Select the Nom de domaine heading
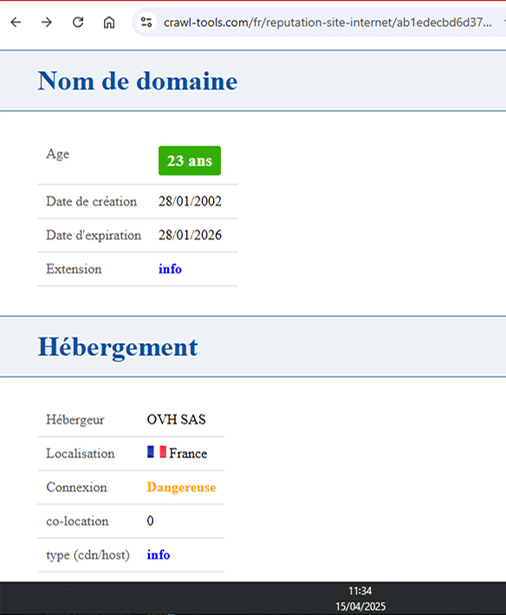The width and height of the screenshot is (506, 615). pos(137,81)
